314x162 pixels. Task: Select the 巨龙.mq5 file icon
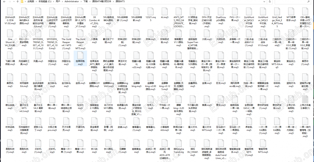[x=221, y=77]
